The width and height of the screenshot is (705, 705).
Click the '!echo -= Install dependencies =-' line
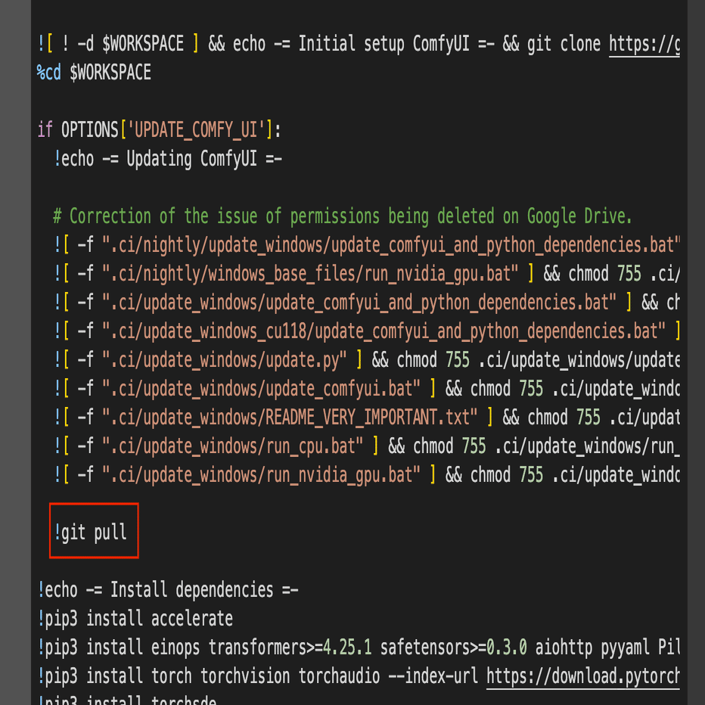click(x=168, y=590)
